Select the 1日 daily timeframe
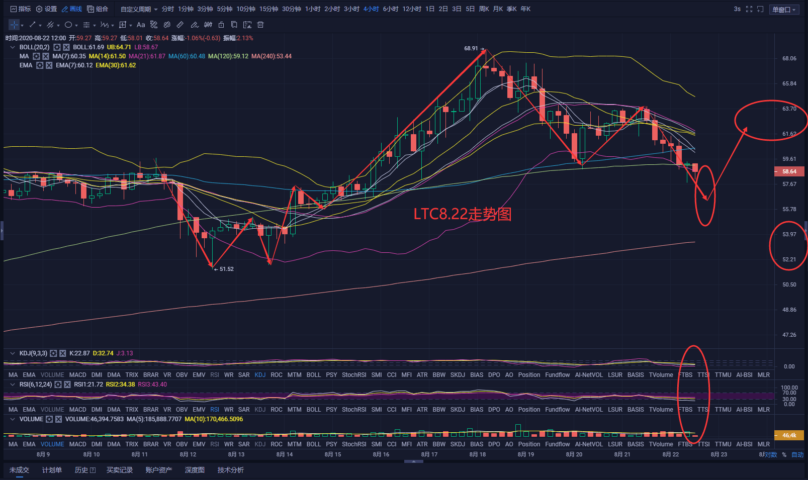This screenshot has width=808, height=480. (x=430, y=9)
